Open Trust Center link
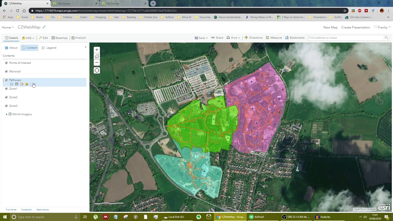This screenshot has height=221, width=393. click(x=11, y=210)
